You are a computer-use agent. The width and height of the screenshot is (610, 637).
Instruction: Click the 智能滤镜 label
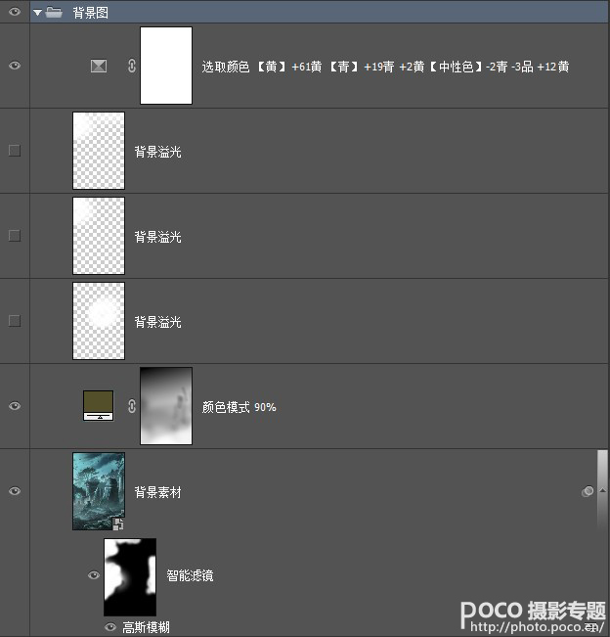(x=190, y=575)
